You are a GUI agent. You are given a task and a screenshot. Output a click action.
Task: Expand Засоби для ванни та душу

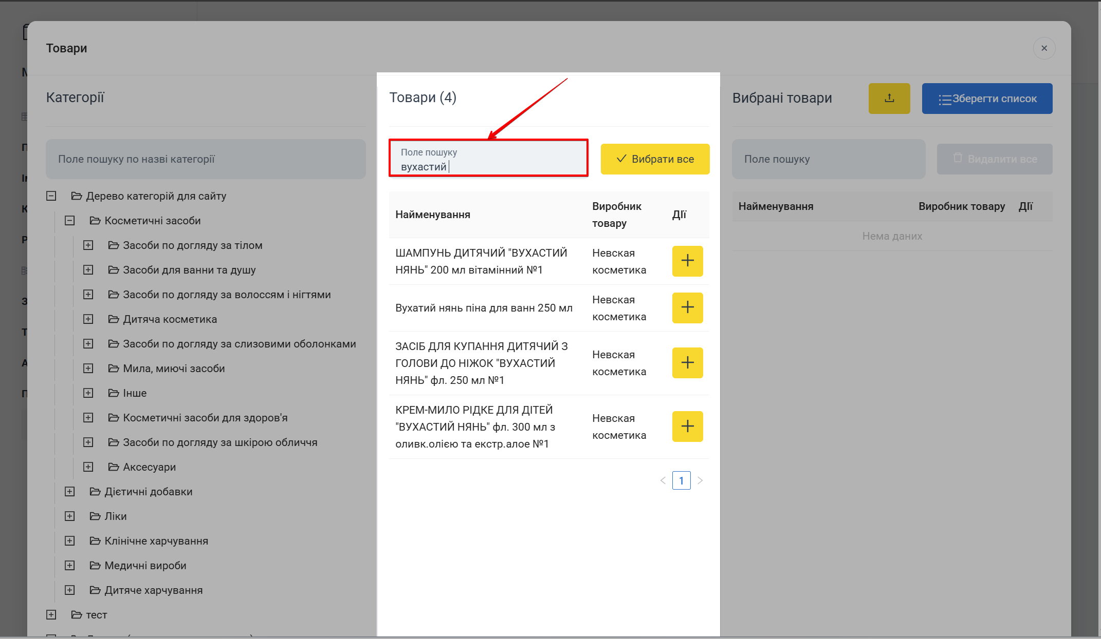click(x=88, y=270)
